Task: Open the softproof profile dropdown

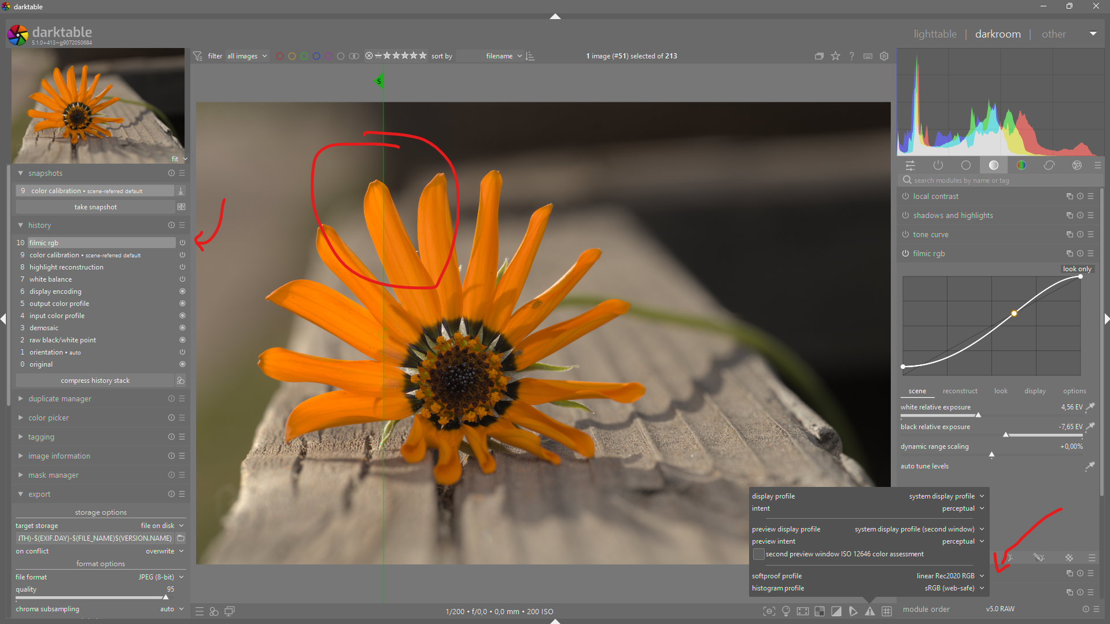Action: tap(949, 576)
